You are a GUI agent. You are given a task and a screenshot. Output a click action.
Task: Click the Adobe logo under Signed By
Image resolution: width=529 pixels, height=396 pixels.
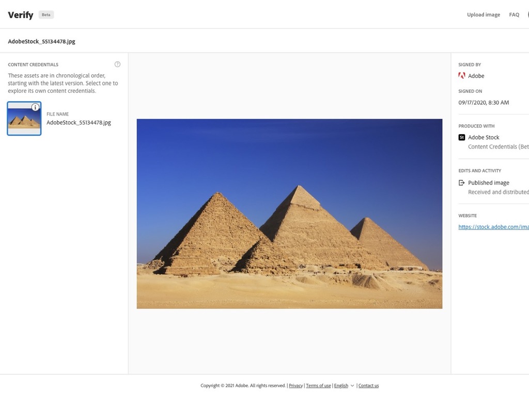(x=461, y=76)
